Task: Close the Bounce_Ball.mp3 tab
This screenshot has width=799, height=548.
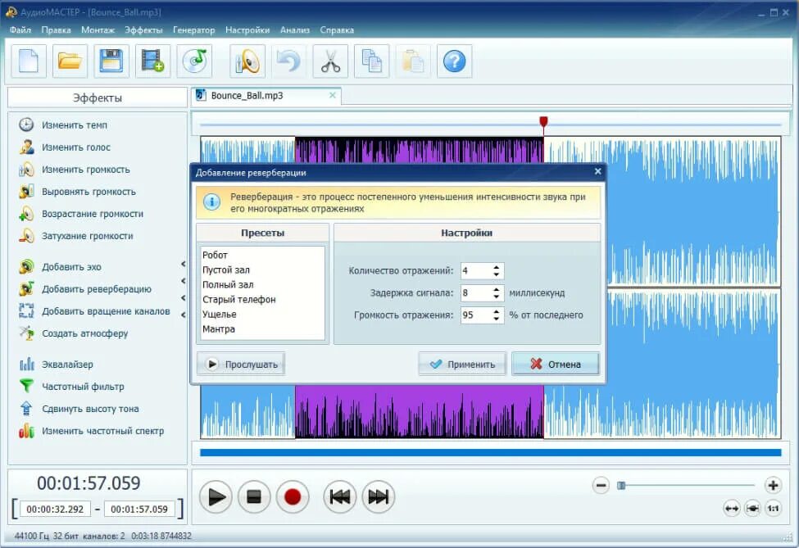Action: point(332,95)
